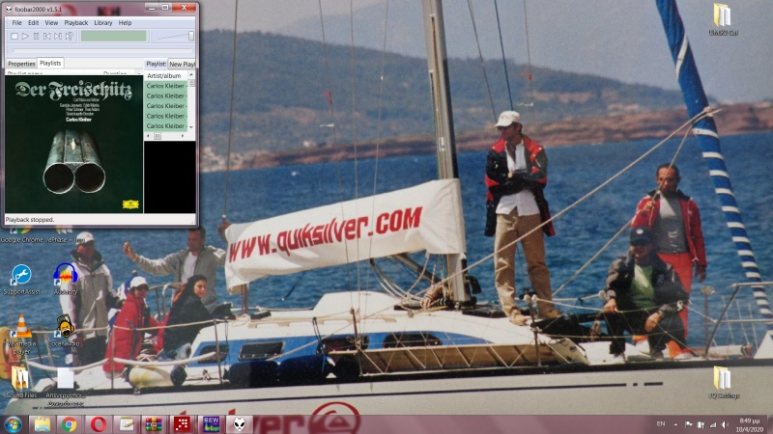Skip to the next track

tap(58, 36)
